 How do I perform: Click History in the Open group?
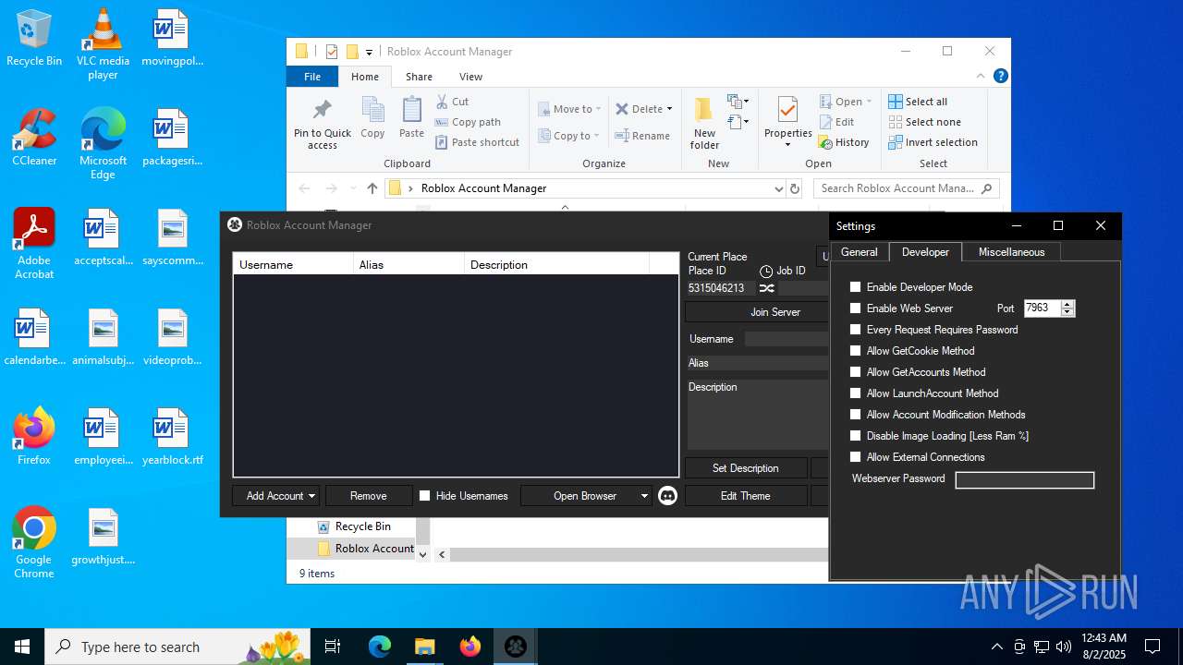844,142
